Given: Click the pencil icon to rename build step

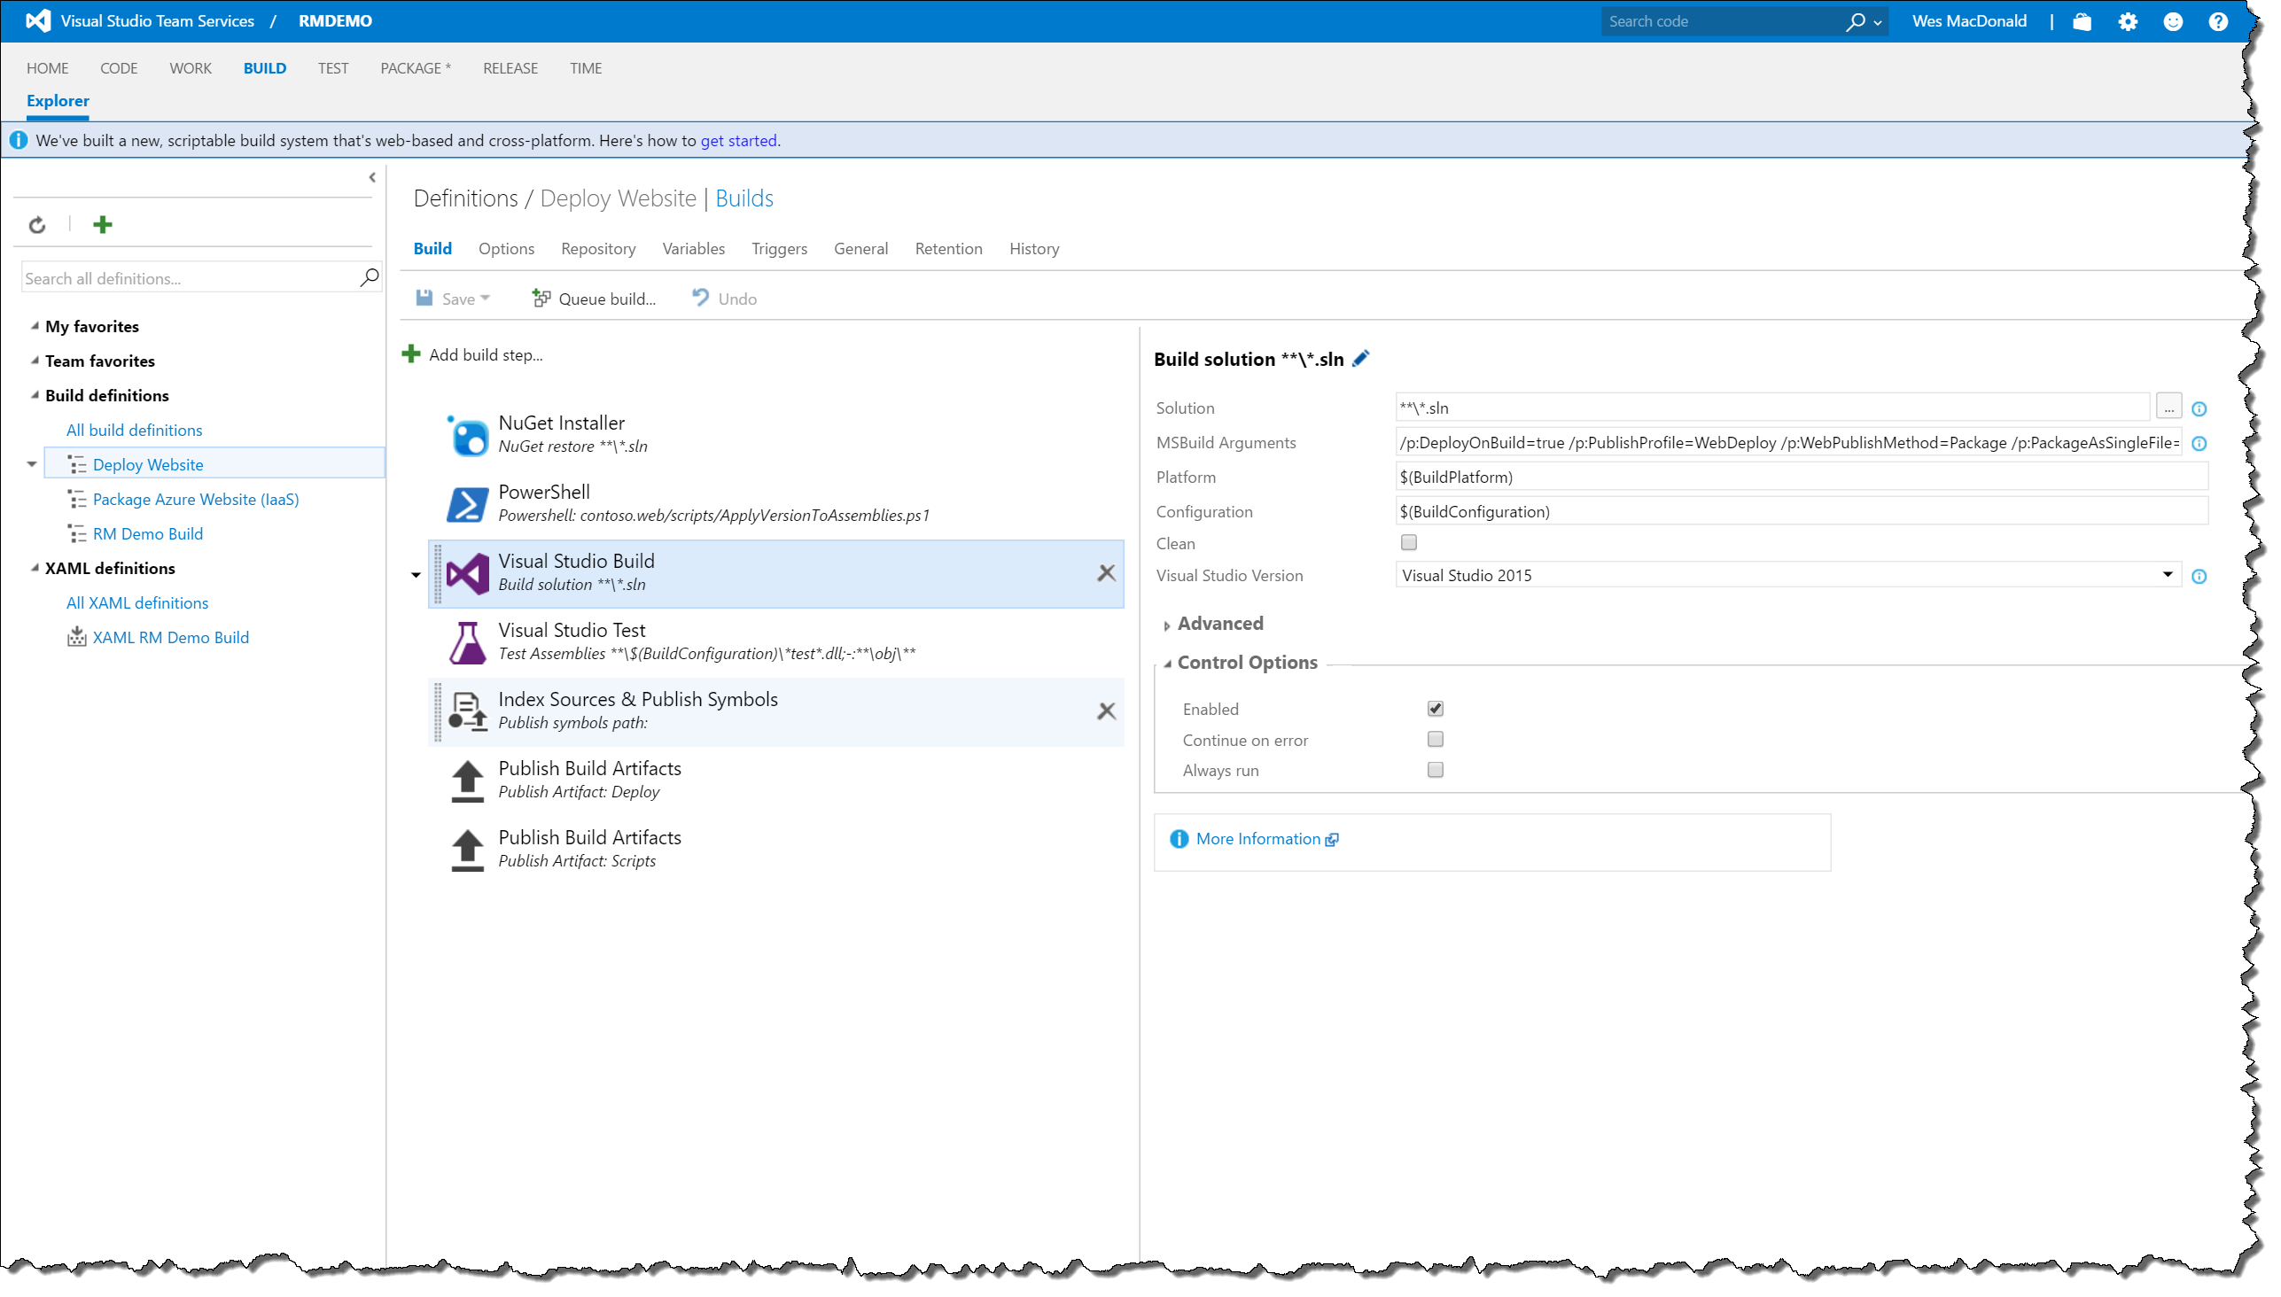Looking at the screenshot, I should (x=1360, y=358).
